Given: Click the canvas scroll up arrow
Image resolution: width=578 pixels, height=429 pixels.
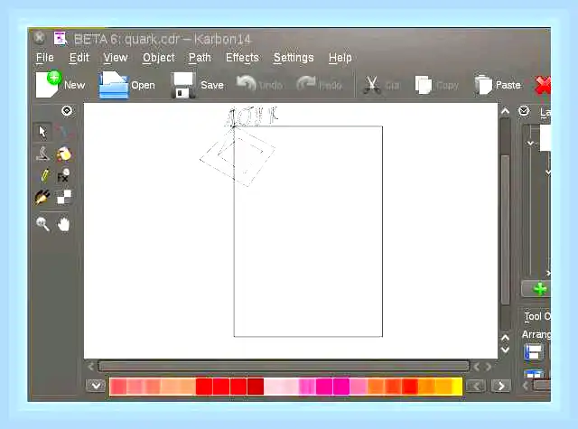Looking at the screenshot, I should tap(505, 111).
